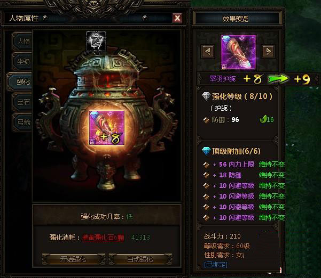
Task: Click the red underlined enhancement stone cost link
Action: [x=103, y=238]
